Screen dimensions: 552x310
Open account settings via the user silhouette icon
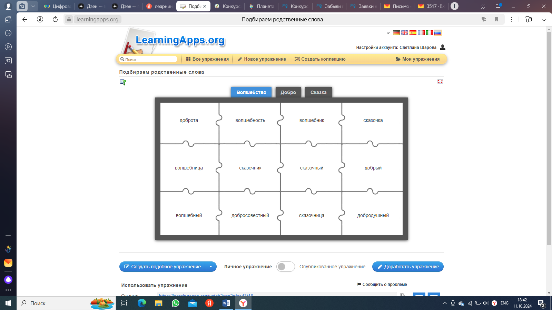click(x=443, y=47)
